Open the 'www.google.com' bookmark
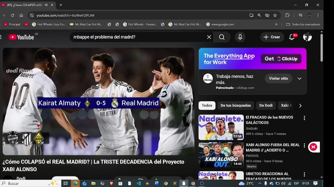The height and width of the screenshot is (187, 334). pos(220,24)
